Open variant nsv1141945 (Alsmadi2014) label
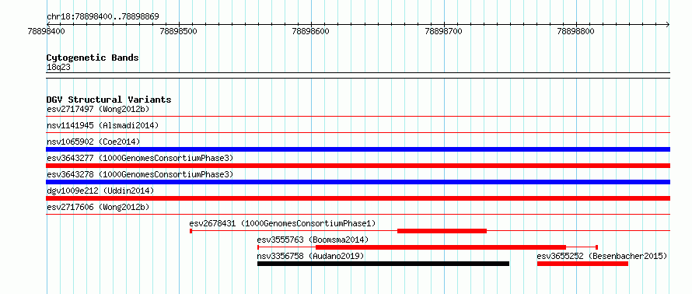692x294 pixels. [103, 125]
